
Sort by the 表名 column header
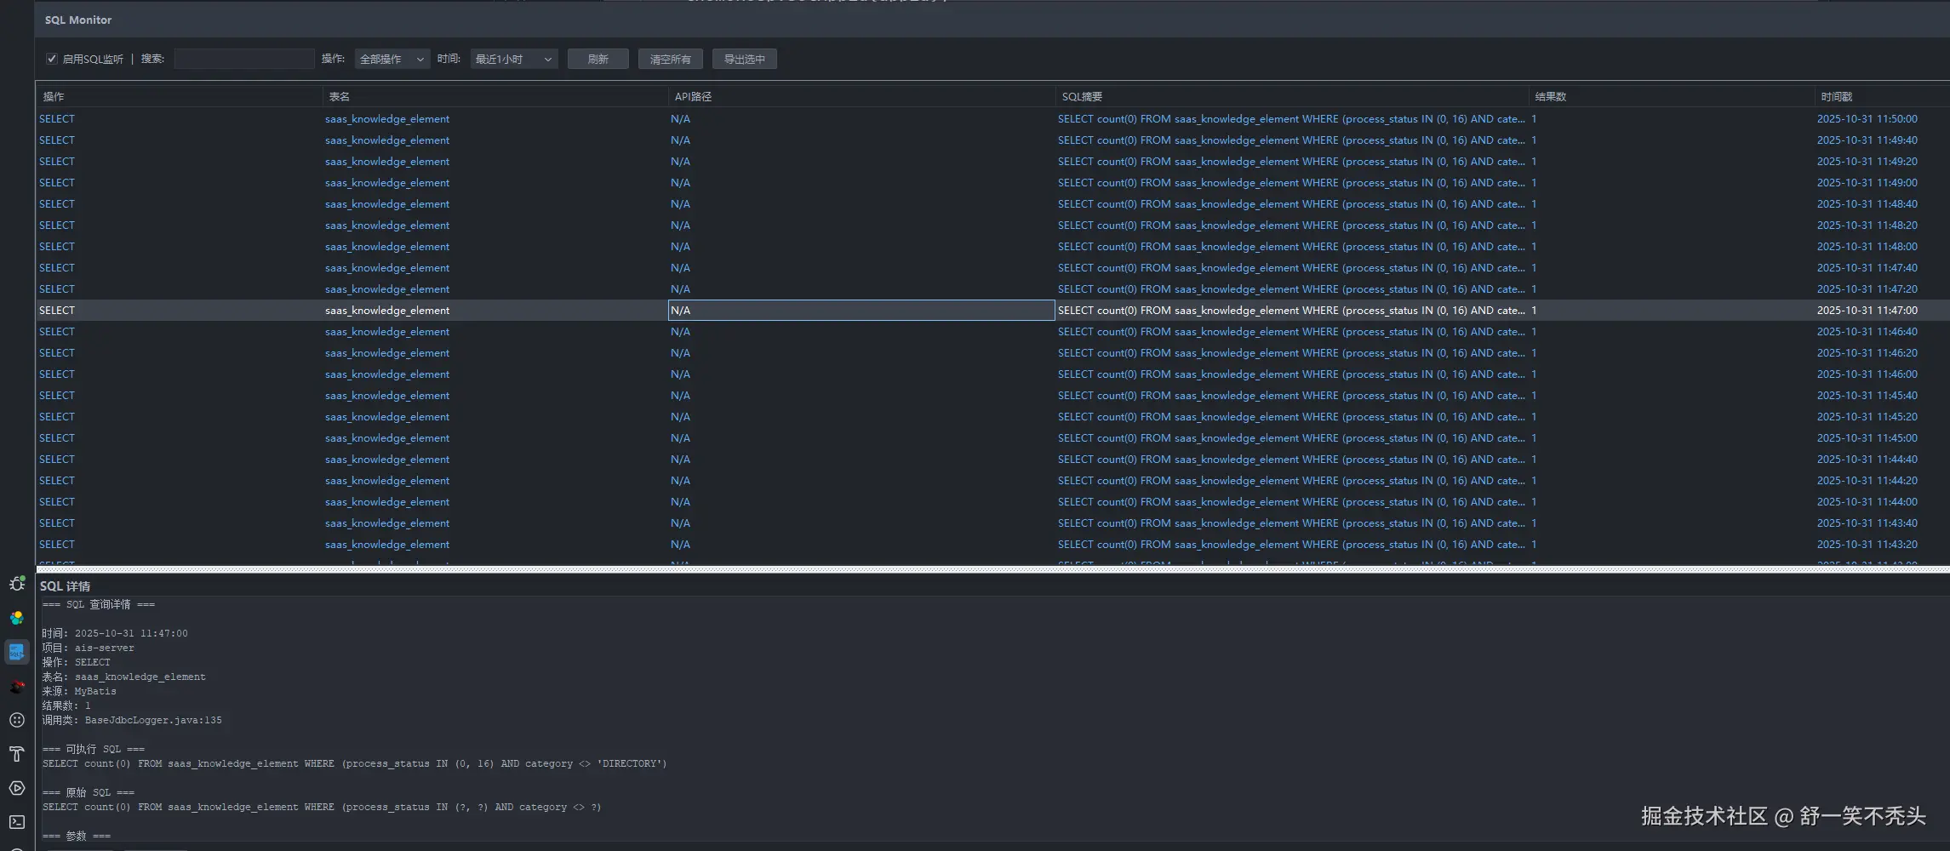pos(495,96)
